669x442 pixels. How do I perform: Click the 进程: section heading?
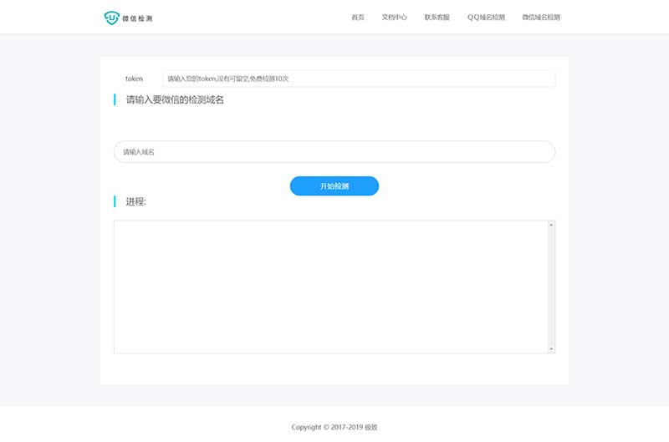point(136,201)
